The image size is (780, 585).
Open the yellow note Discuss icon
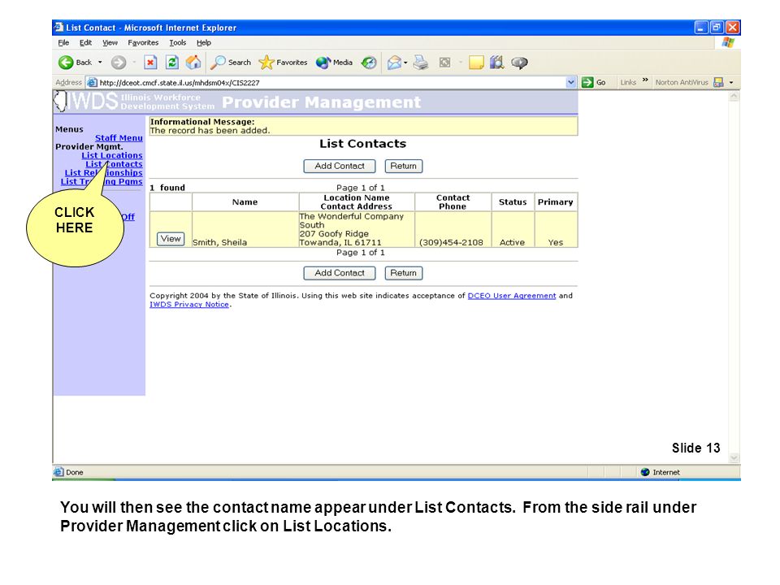coord(476,63)
